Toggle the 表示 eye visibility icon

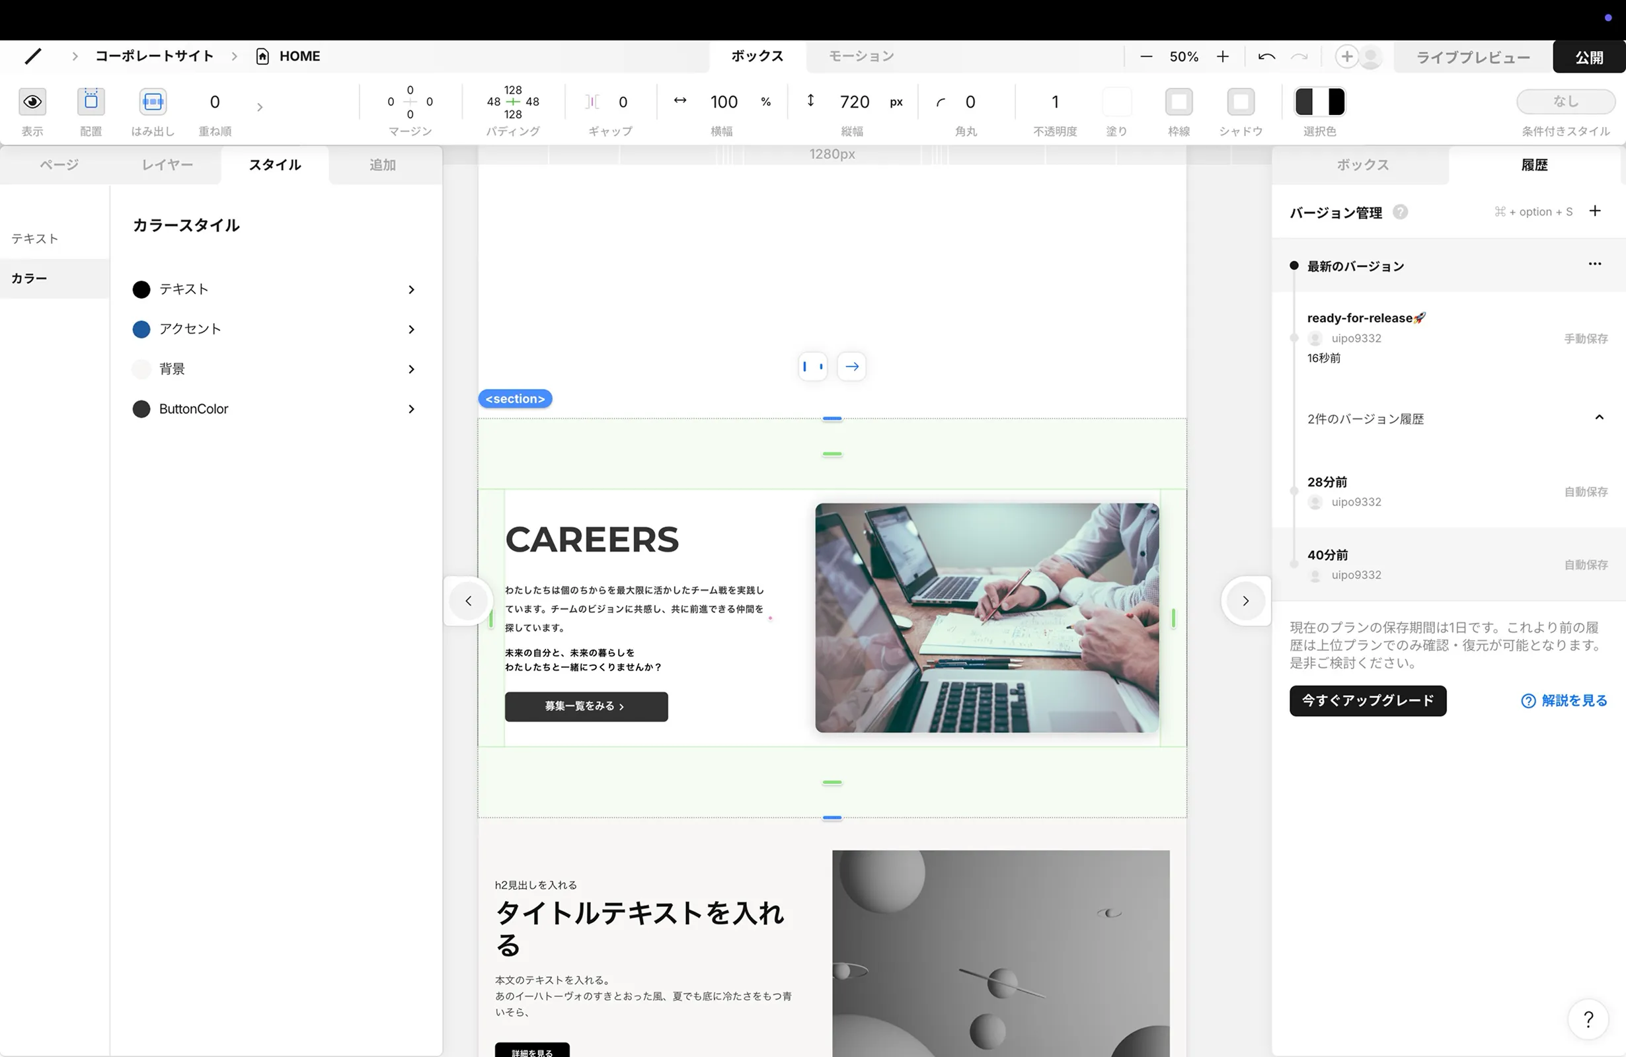click(32, 102)
